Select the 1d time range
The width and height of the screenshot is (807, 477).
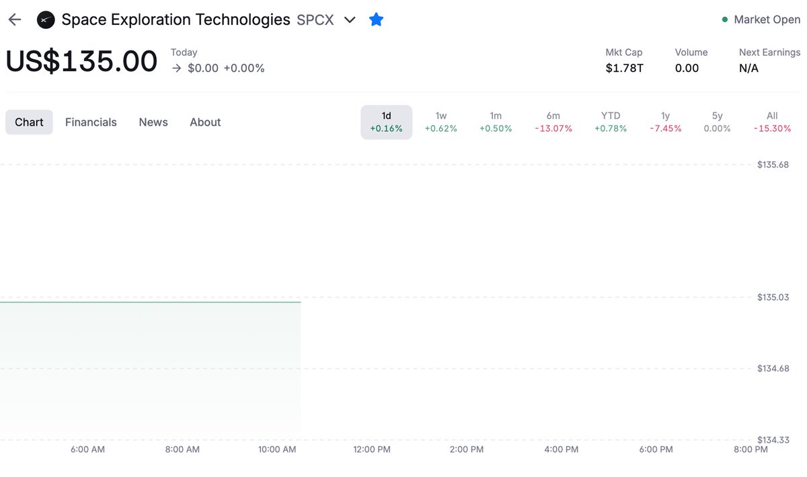(387, 122)
